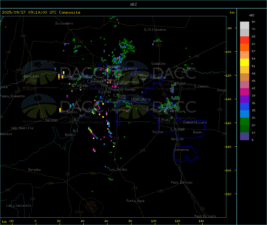267x225 pixels.
Task: Click the -80 km vertical axis tick
Action: pyautogui.click(x=229, y=28)
